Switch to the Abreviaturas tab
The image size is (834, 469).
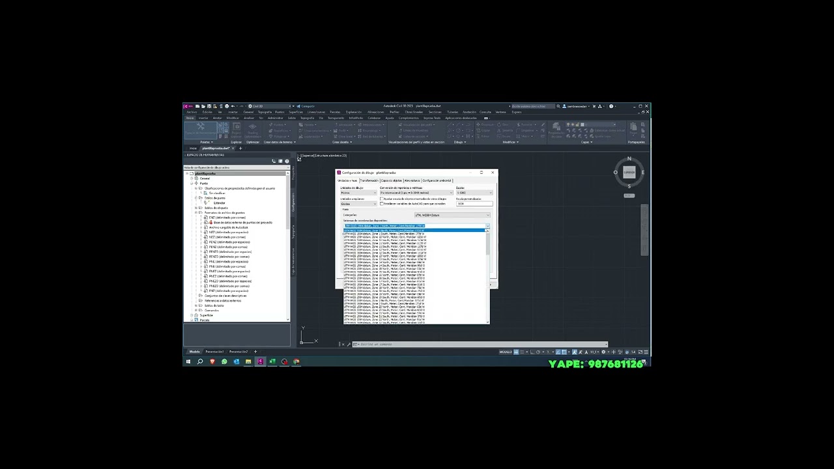click(412, 180)
